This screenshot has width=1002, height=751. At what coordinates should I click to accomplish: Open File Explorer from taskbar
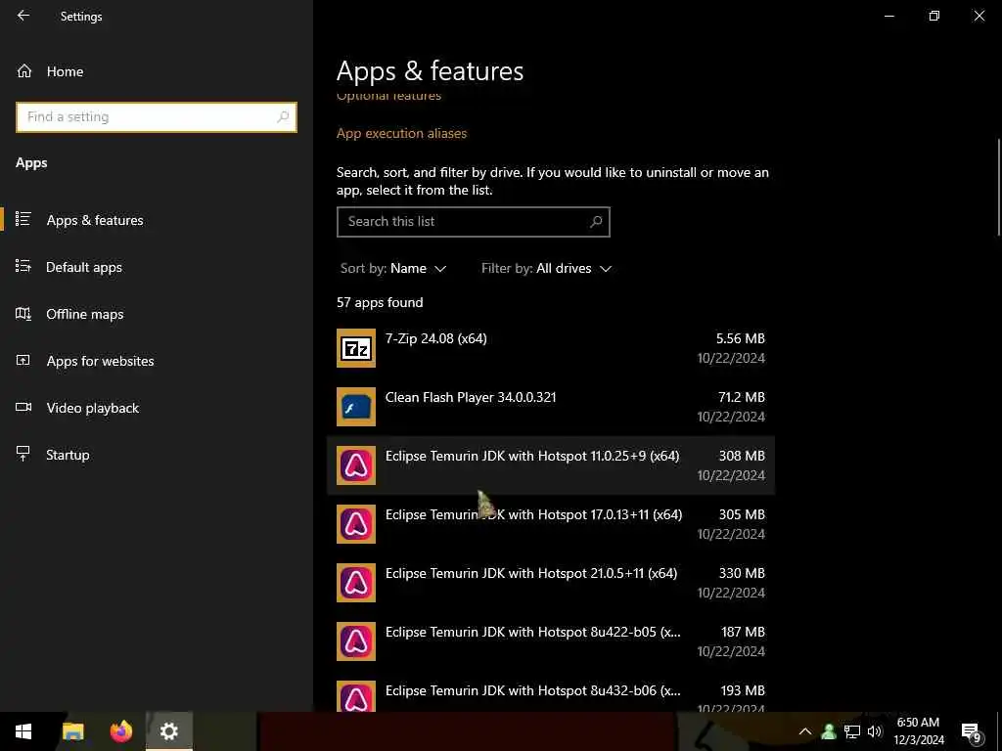[72, 731]
